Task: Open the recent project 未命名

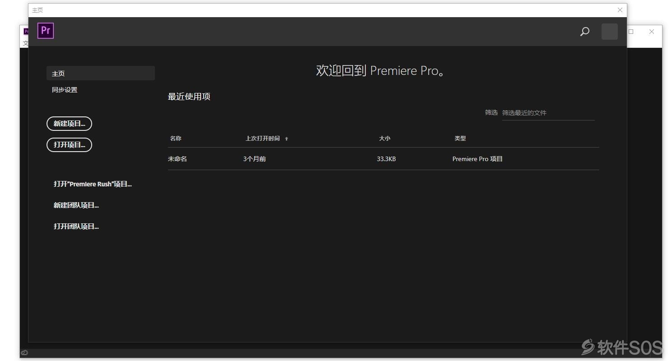Action: click(x=177, y=159)
